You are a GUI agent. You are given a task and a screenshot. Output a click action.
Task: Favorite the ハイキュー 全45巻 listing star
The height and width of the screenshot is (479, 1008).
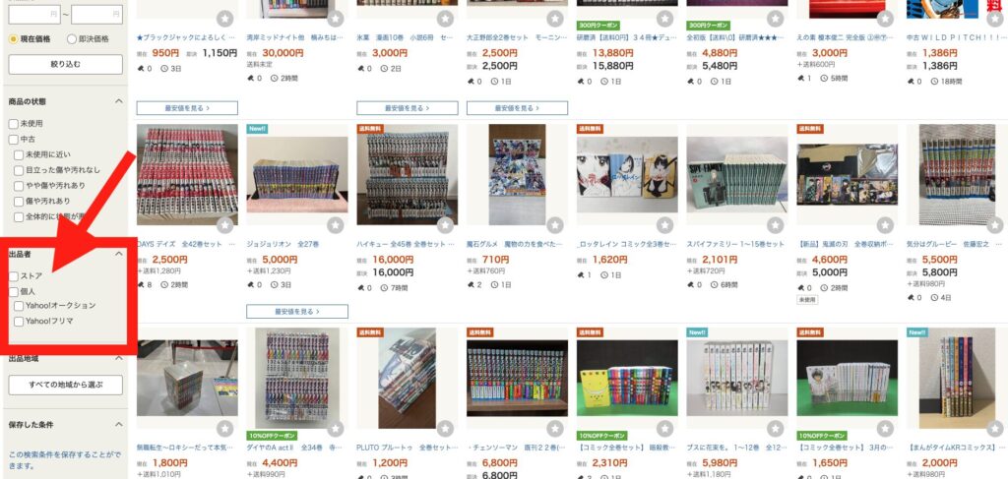click(x=446, y=225)
